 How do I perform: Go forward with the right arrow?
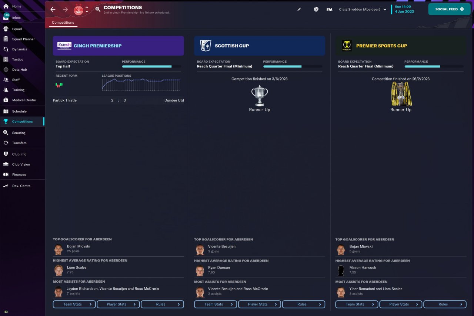click(66, 10)
